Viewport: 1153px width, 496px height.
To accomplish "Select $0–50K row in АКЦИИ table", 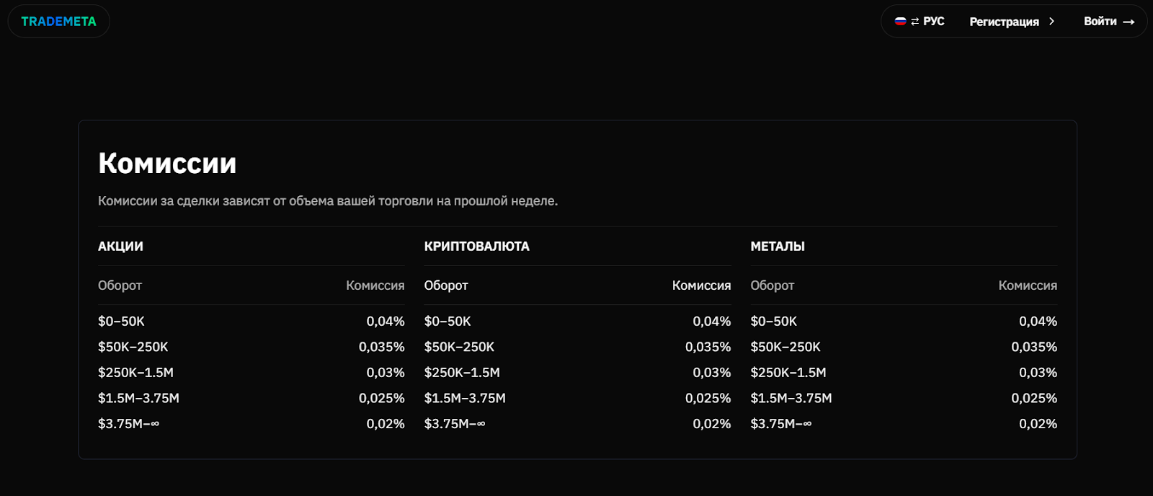I will tap(251, 322).
